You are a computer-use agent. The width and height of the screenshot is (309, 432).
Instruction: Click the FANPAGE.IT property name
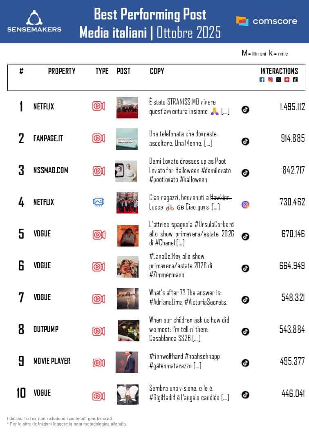click(48, 138)
